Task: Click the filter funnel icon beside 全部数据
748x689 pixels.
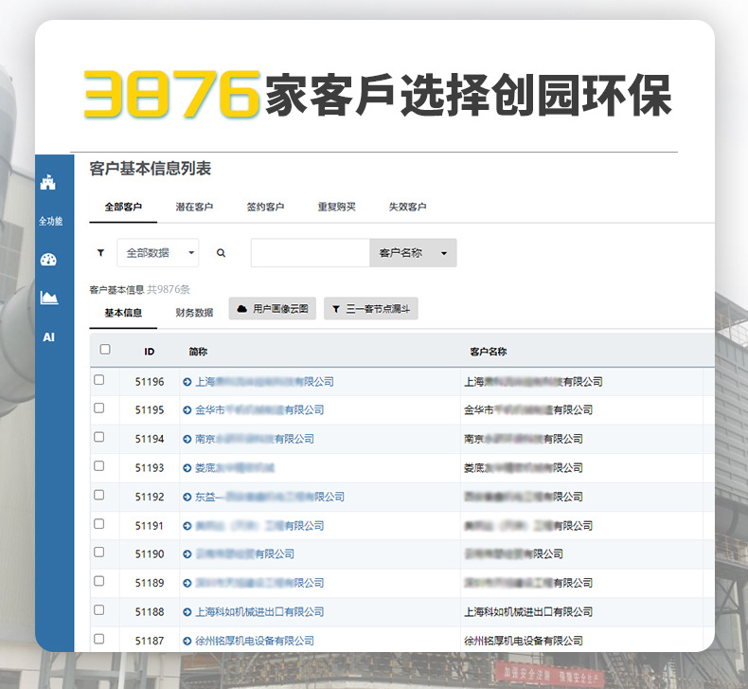Action: [x=100, y=253]
